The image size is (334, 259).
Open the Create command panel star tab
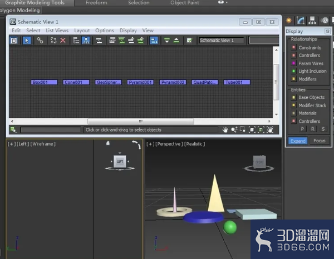pyautogui.click(x=289, y=21)
